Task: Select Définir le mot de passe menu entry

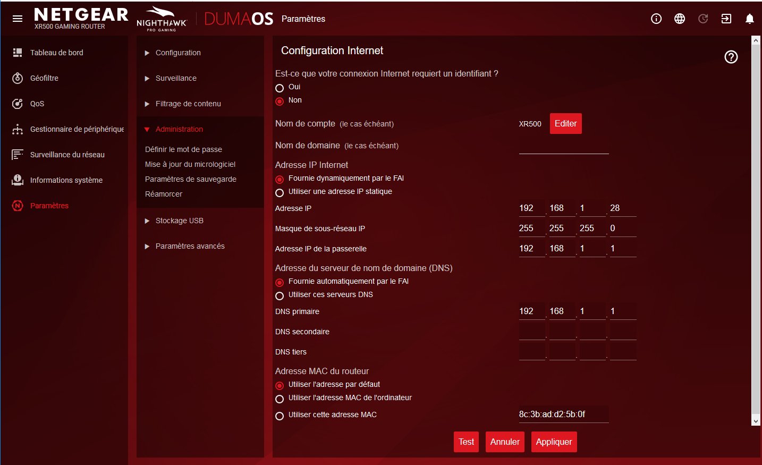Action: [183, 149]
